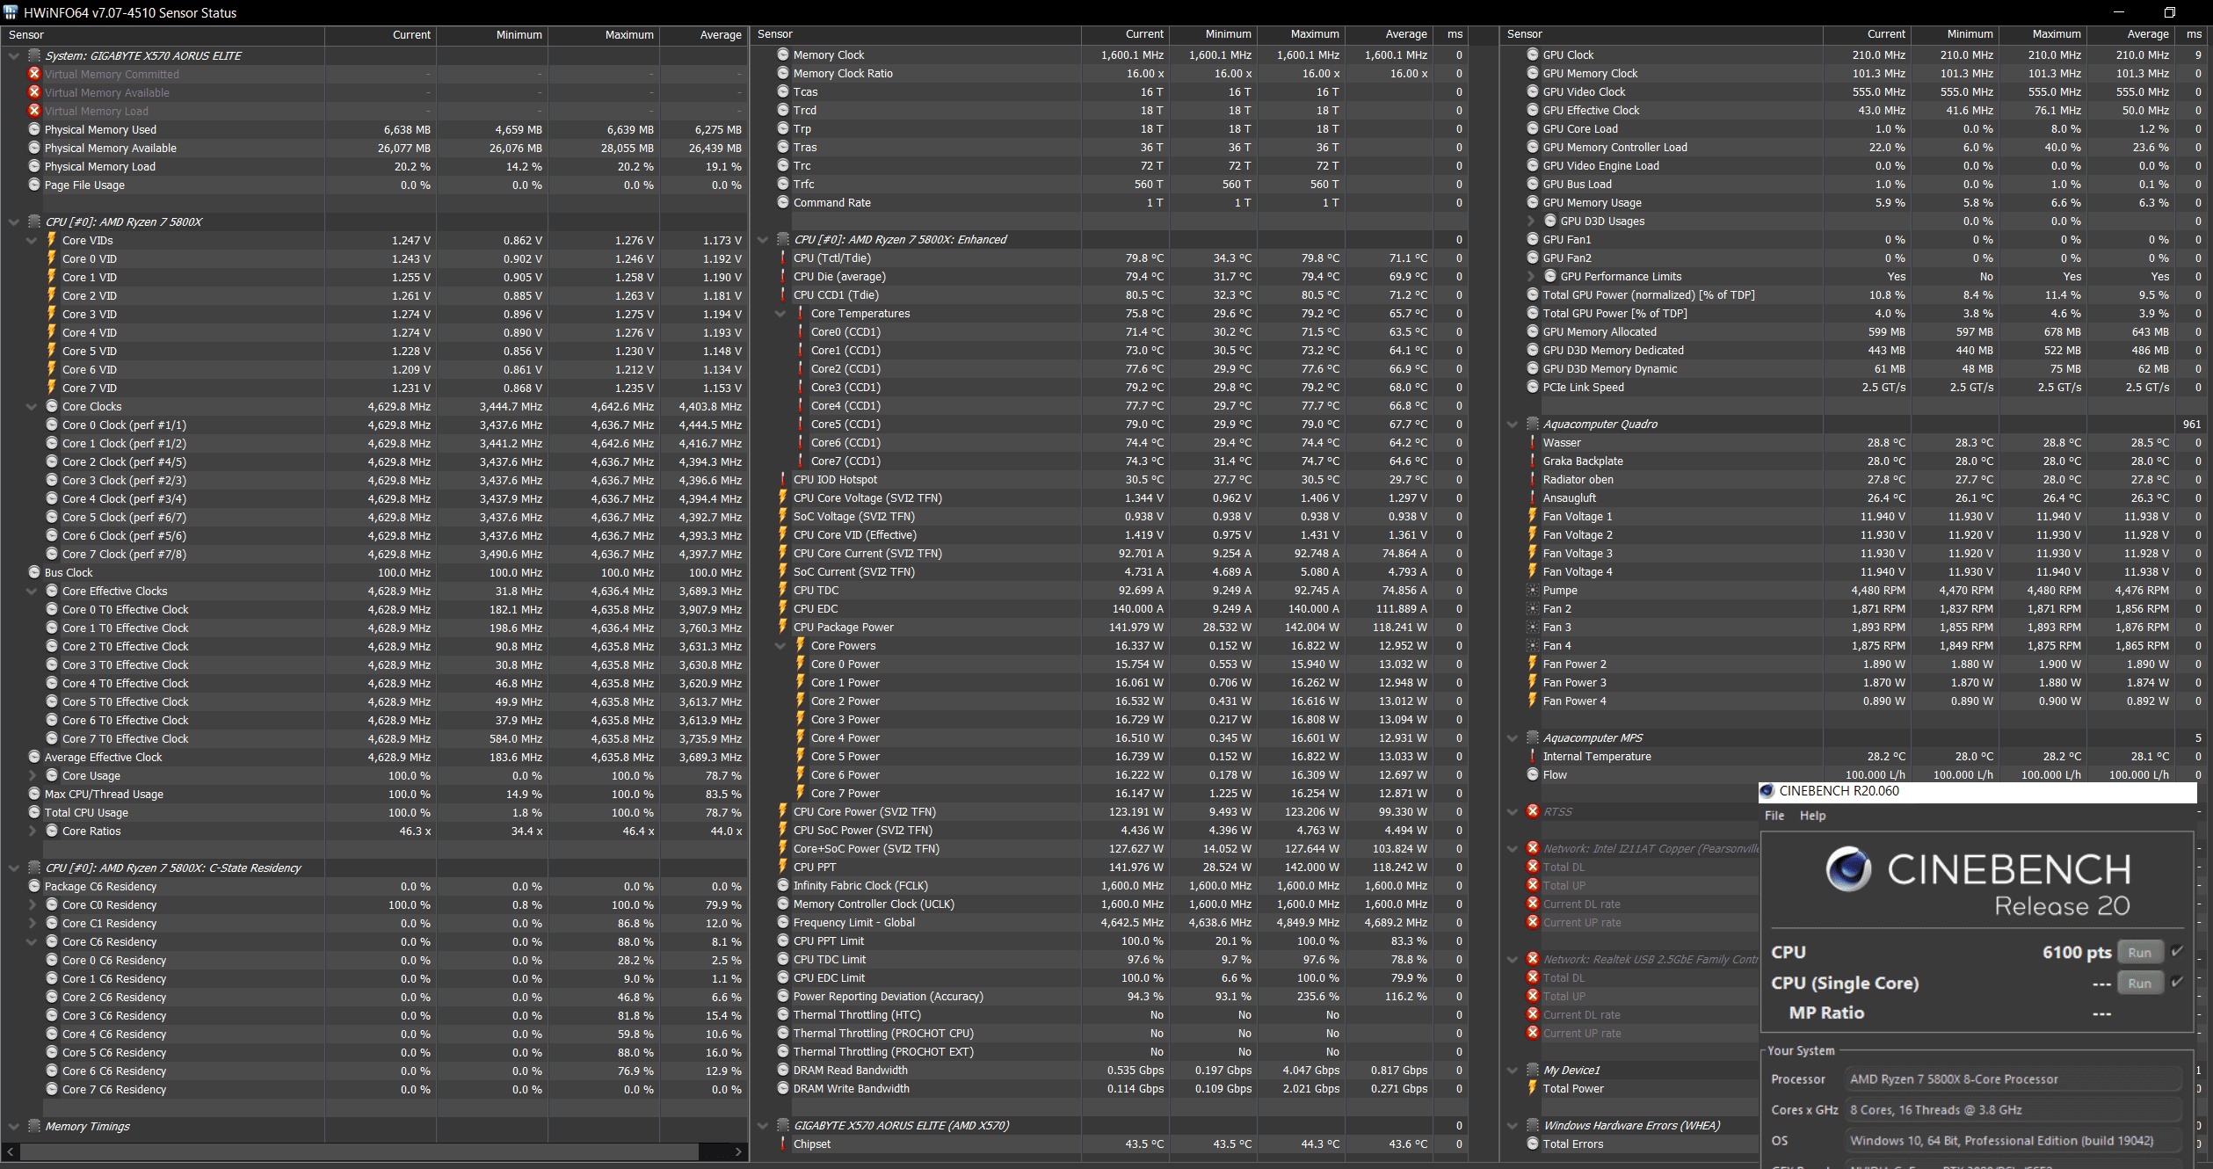Click the Memory Clock sensor icon
Viewport: 2213px width, 1169px height.
click(783, 54)
